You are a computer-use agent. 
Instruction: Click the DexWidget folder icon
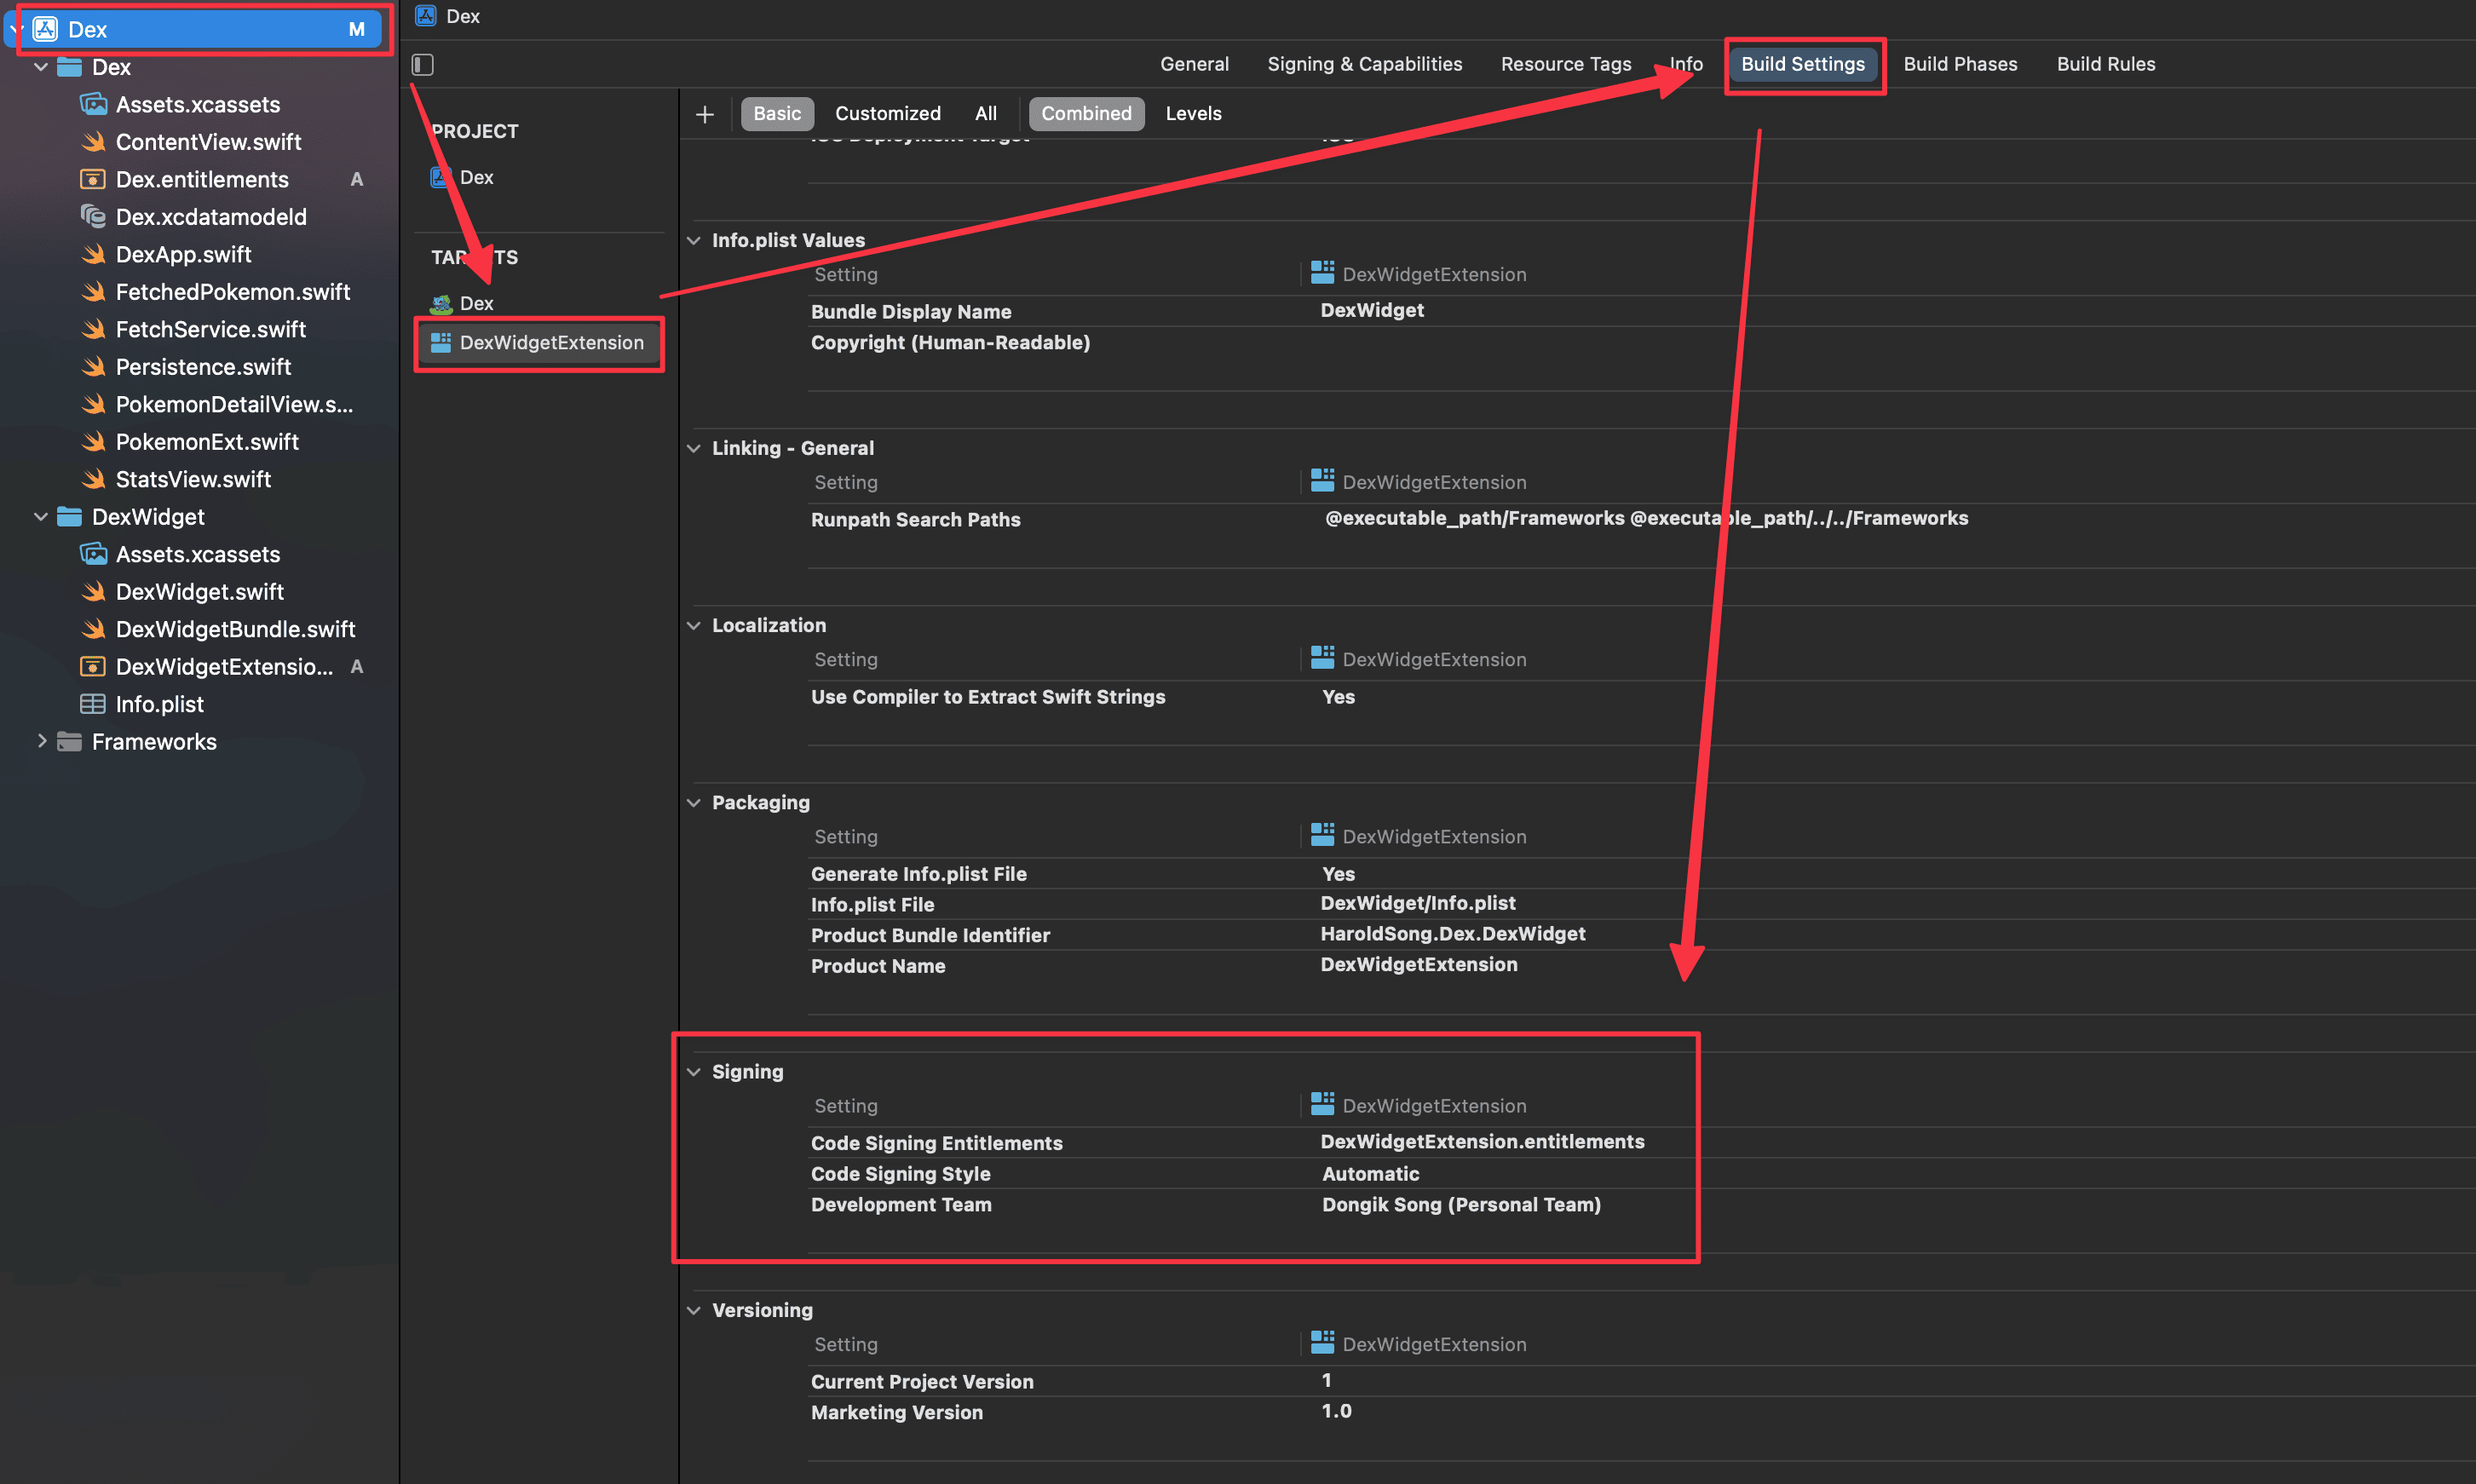click(69, 516)
